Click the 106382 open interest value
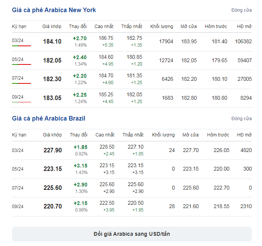The width and height of the screenshot is (262, 246). click(x=243, y=41)
